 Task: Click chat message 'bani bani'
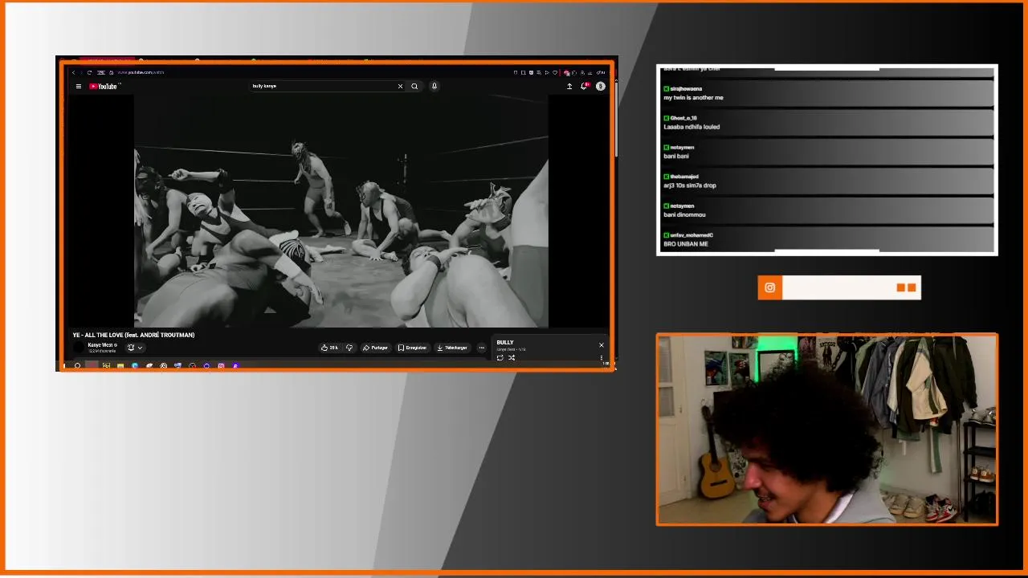(676, 156)
